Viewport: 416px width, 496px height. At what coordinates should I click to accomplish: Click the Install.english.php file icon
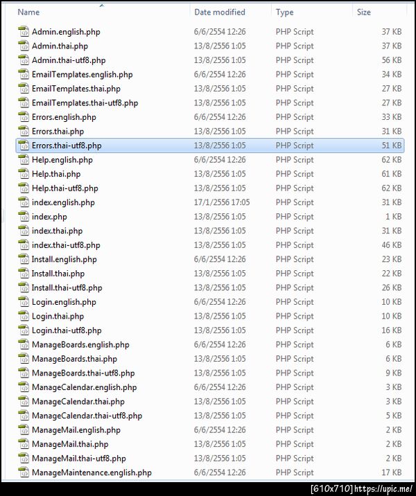(x=24, y=259)
